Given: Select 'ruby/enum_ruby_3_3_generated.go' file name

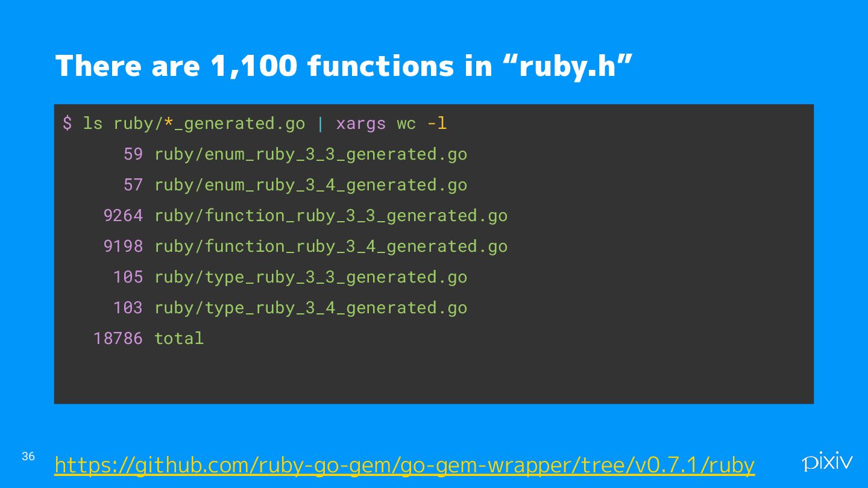Looking at the screenshot, I should 310,154.
